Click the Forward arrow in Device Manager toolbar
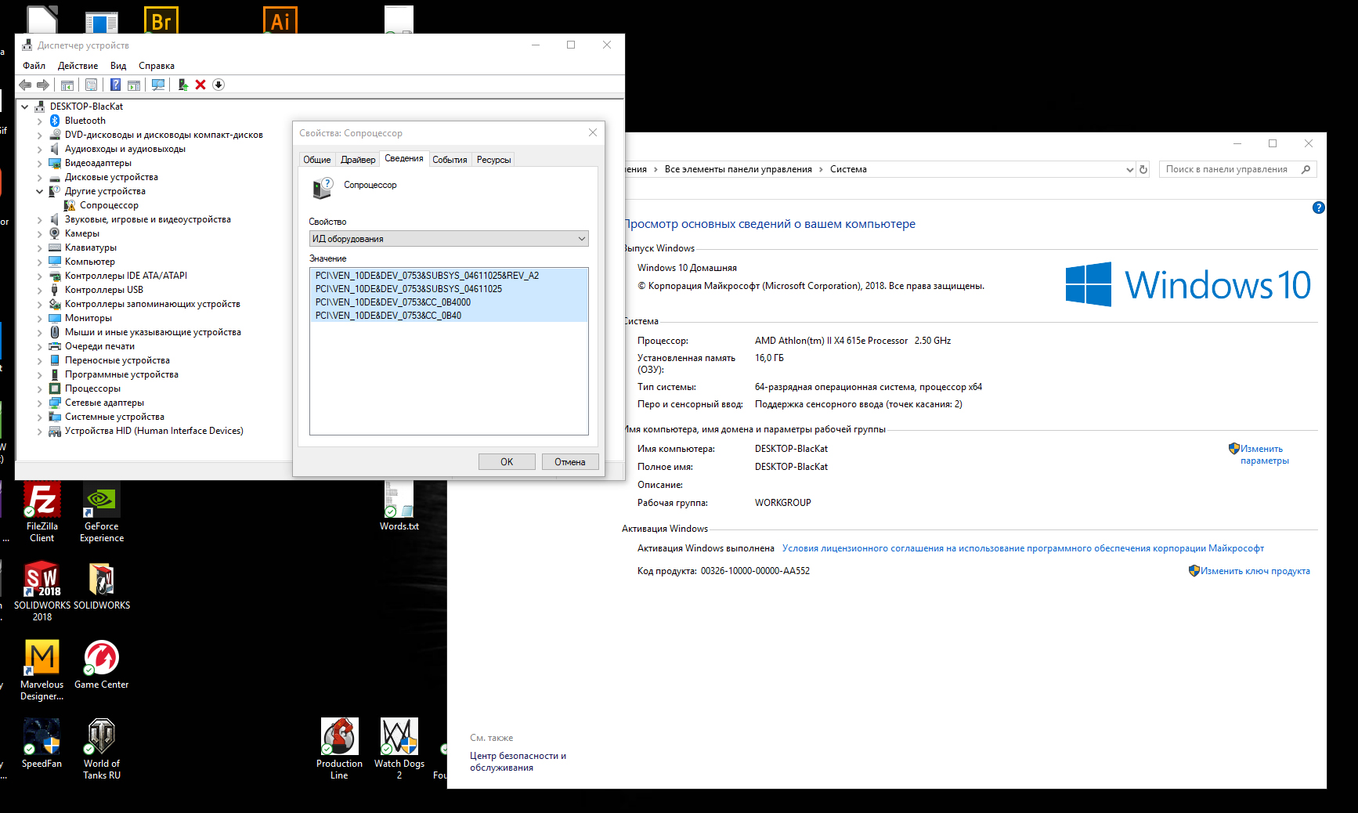Image resolution: width=1358 pixels, height=813 pixels. [x=43, y=85]
